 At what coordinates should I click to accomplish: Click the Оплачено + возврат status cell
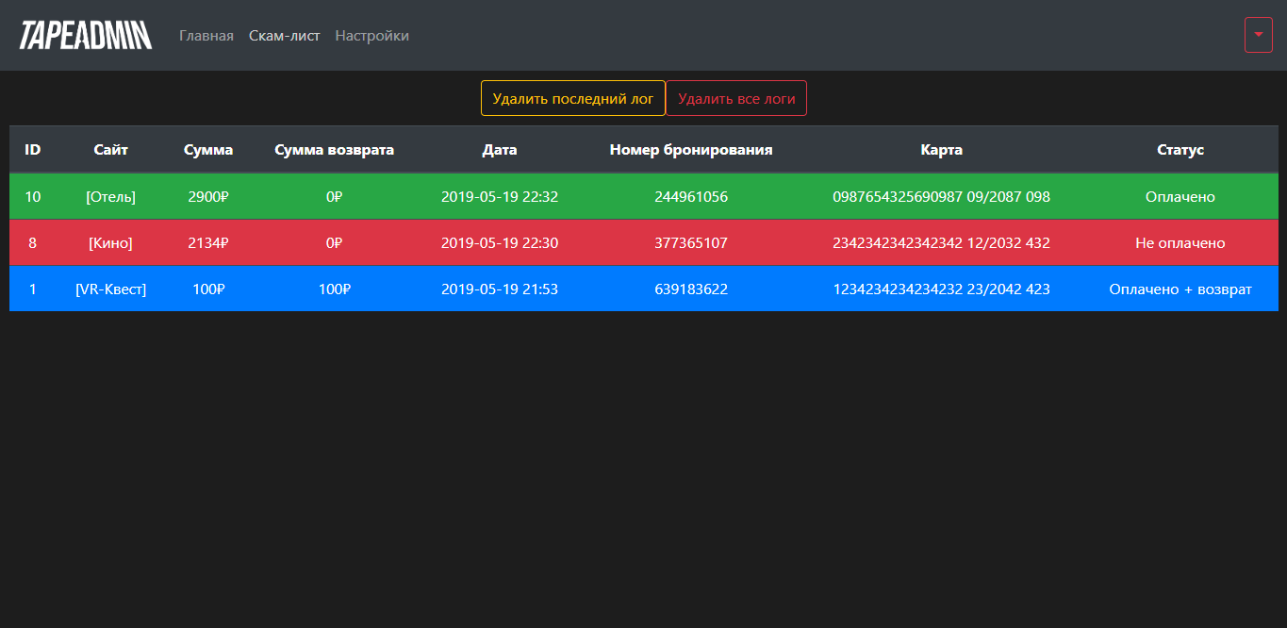(x=1180, y=289)
